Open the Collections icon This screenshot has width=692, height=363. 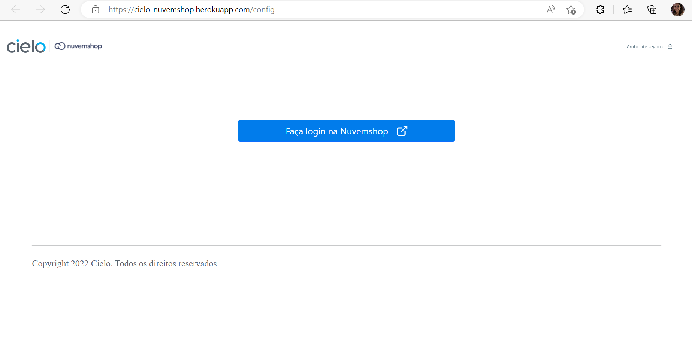652,10
